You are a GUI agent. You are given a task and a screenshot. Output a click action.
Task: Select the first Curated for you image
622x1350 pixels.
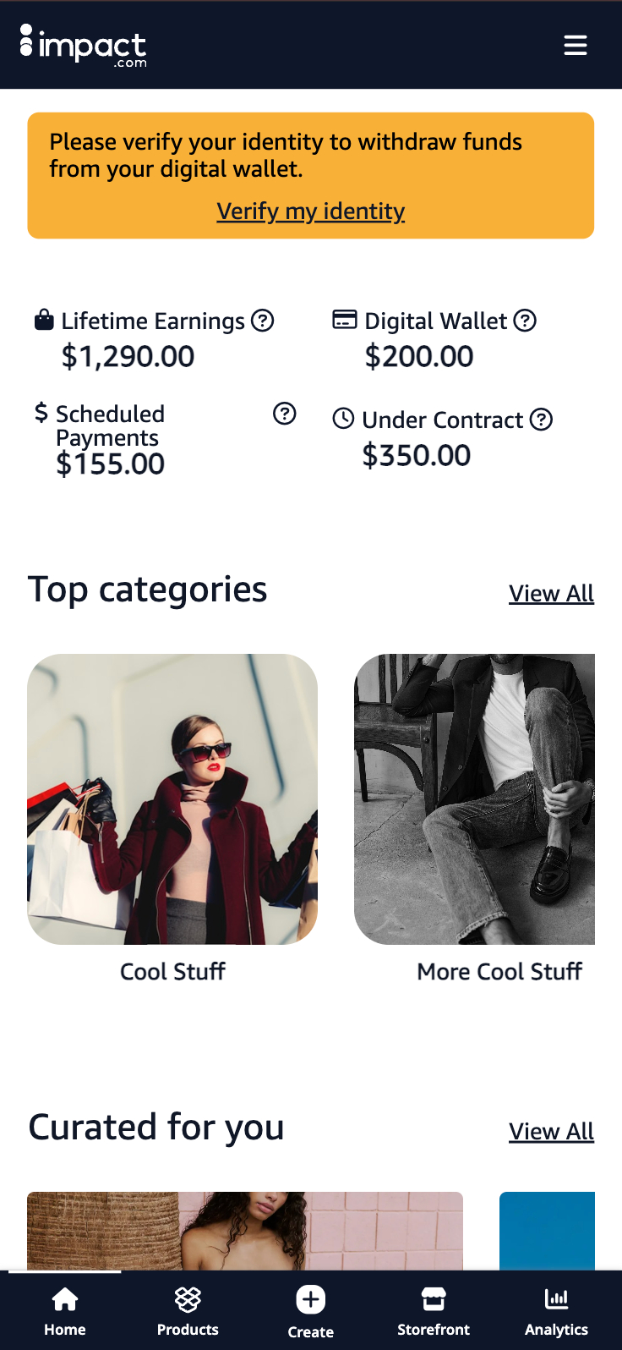(x=245, y=1230)
